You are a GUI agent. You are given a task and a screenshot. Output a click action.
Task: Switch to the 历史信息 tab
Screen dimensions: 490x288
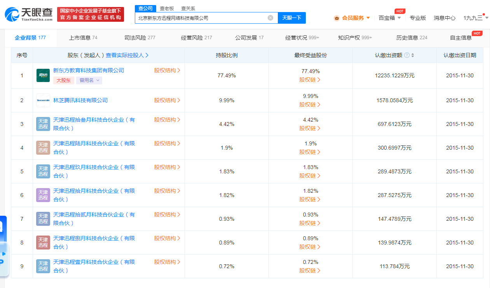click(412, 38)
